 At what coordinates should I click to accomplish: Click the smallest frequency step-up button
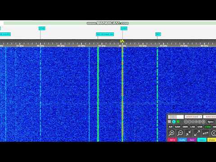(196, 121)
